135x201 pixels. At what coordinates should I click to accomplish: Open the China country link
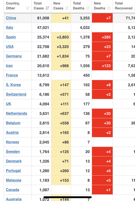(x=11, y=18)
